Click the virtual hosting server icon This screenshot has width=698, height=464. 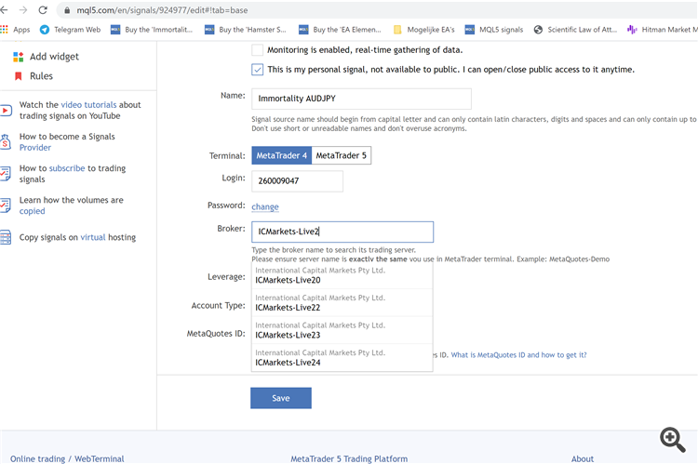coord(6,237)
